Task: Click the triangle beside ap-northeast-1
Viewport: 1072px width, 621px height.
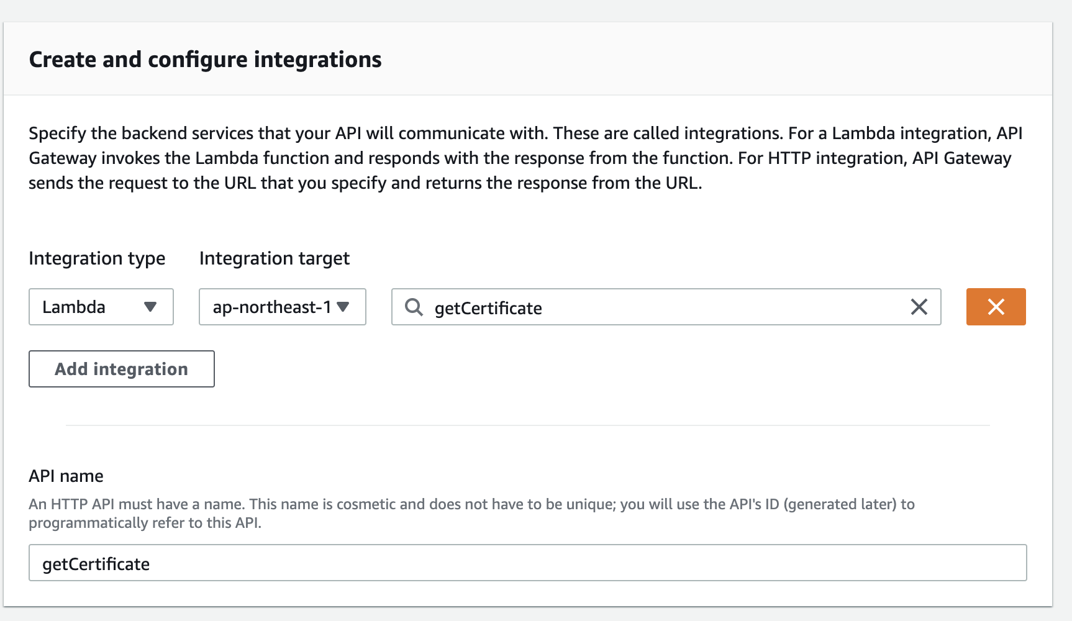Action: click(x=343, y=307)
